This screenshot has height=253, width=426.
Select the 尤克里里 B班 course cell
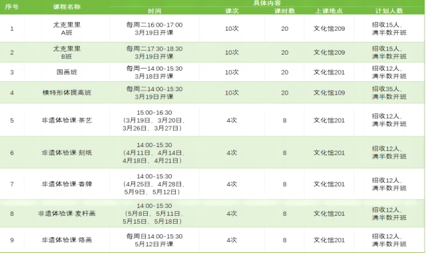click(x=67, y=53)
